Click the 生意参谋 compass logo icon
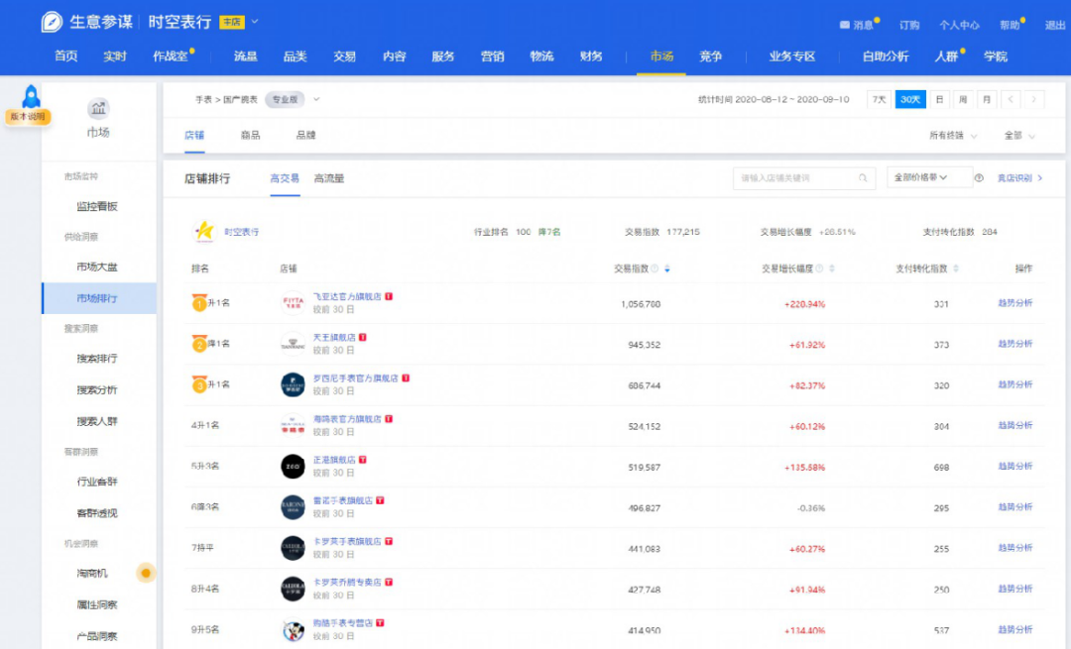 [52, 22]
